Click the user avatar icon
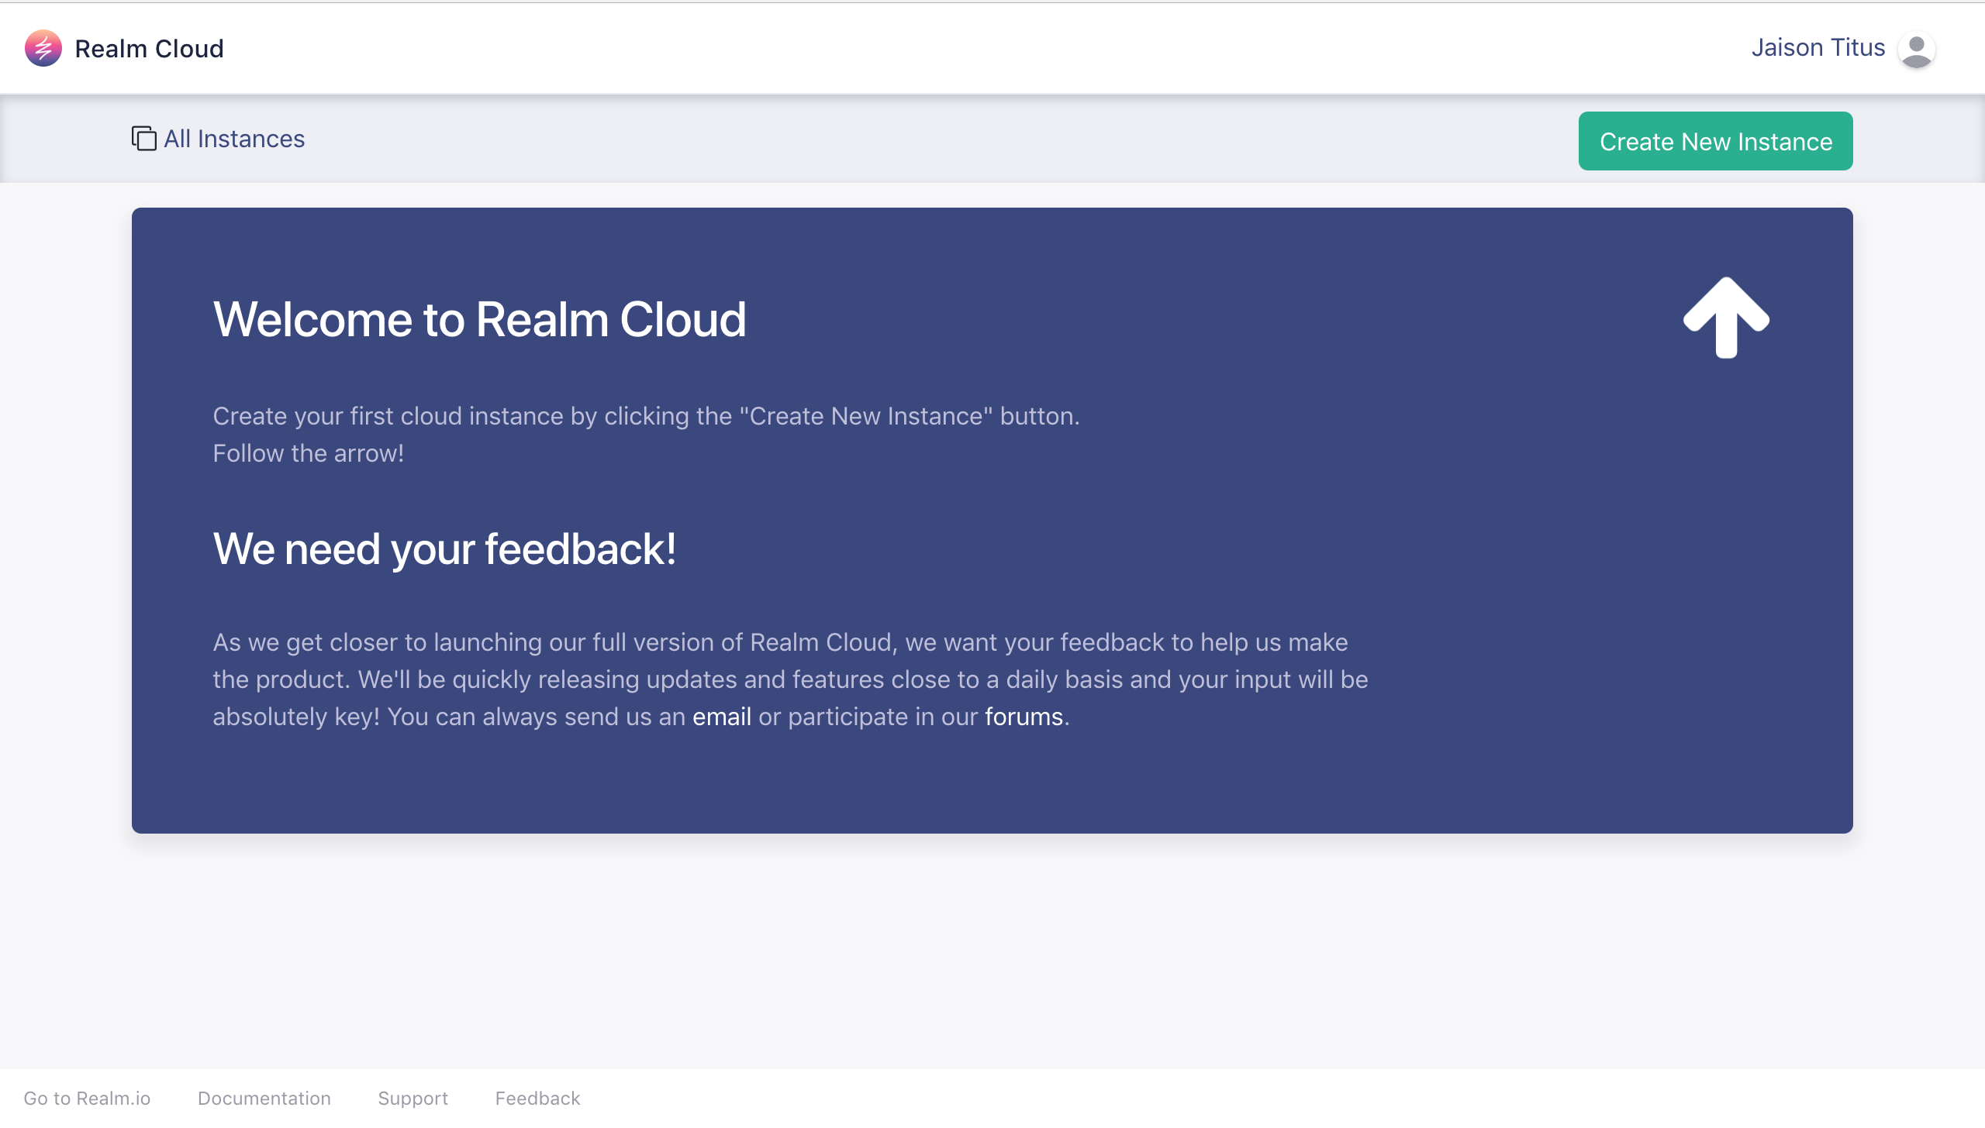 coord(1916,50)
